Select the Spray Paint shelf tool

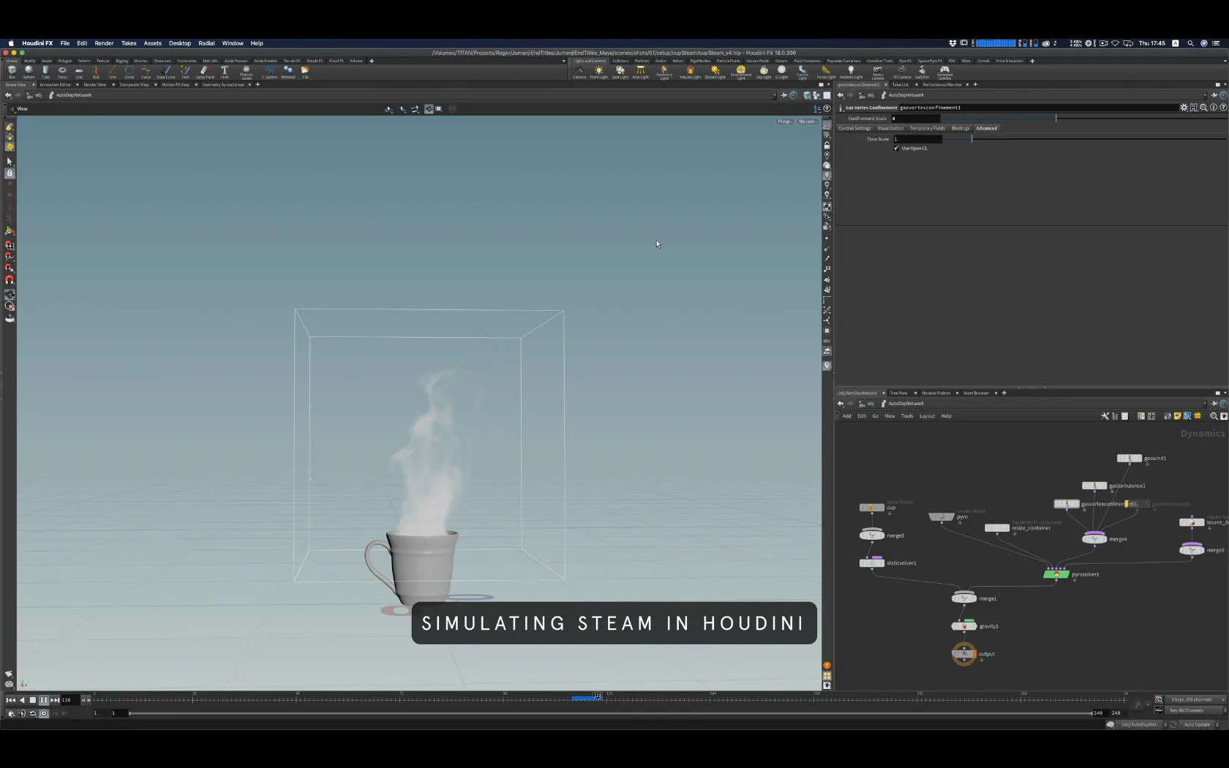[205, 72]
